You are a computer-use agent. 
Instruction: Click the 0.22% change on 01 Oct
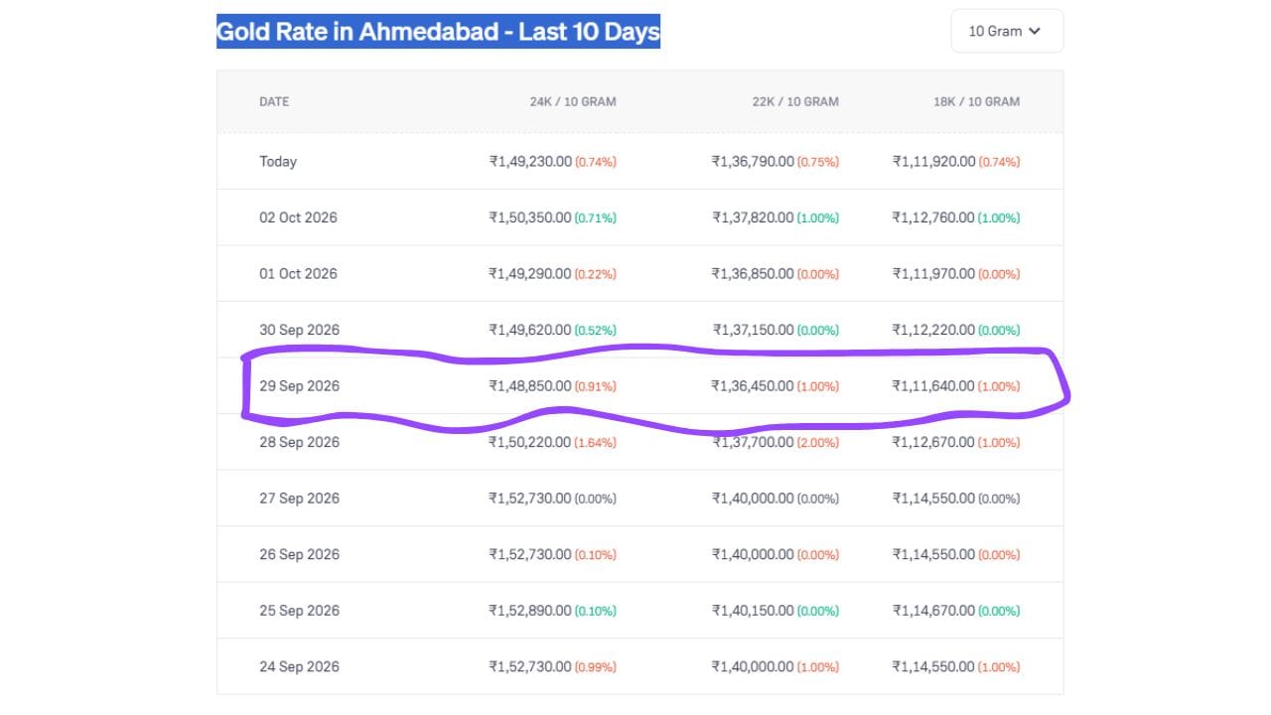point(596,273)
